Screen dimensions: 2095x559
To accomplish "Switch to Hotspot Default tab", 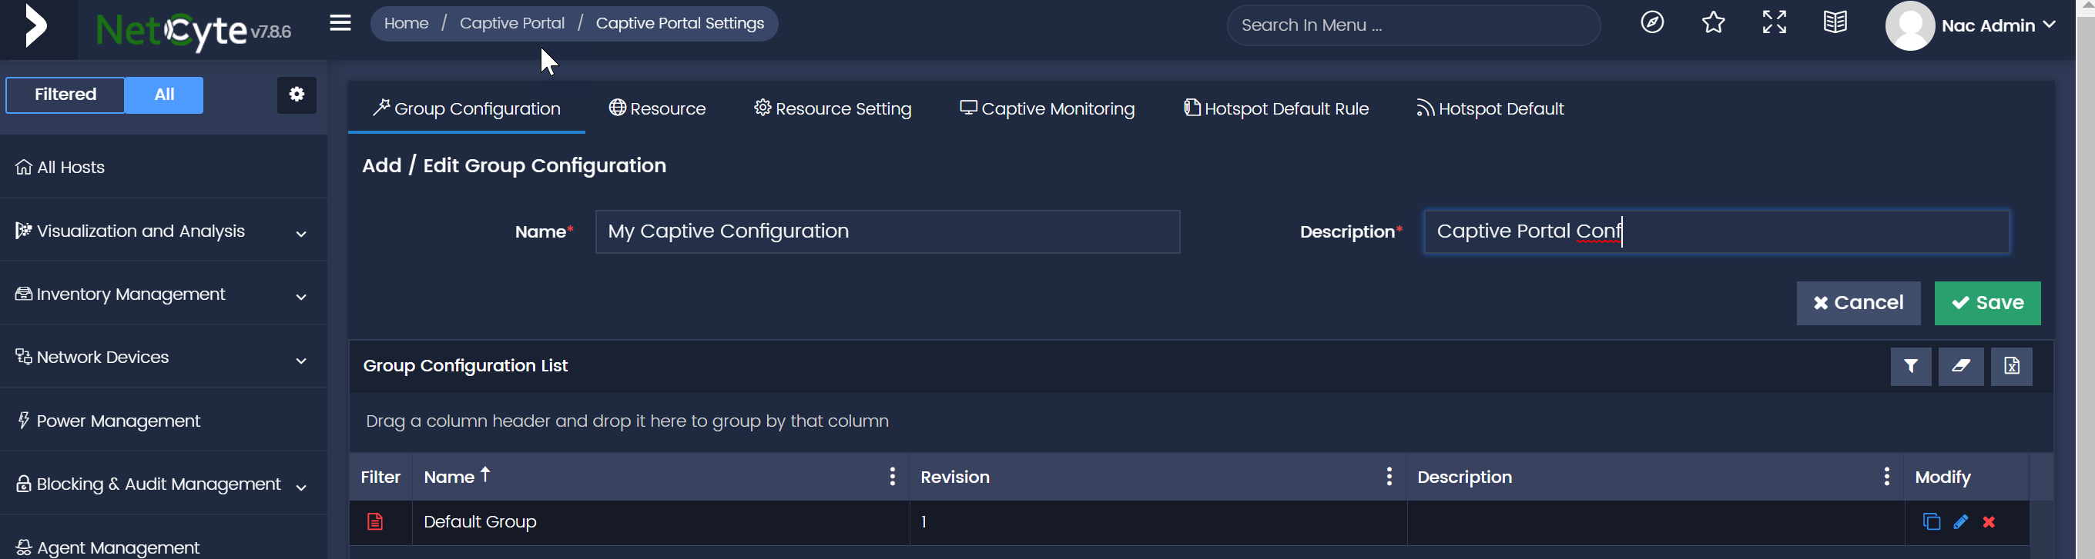I will pos(1490,108).
